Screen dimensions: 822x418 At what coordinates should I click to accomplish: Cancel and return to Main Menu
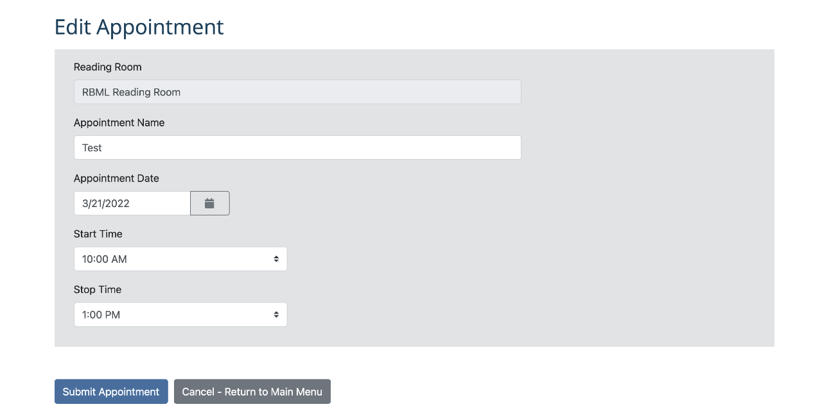click(x=252, y=392)
